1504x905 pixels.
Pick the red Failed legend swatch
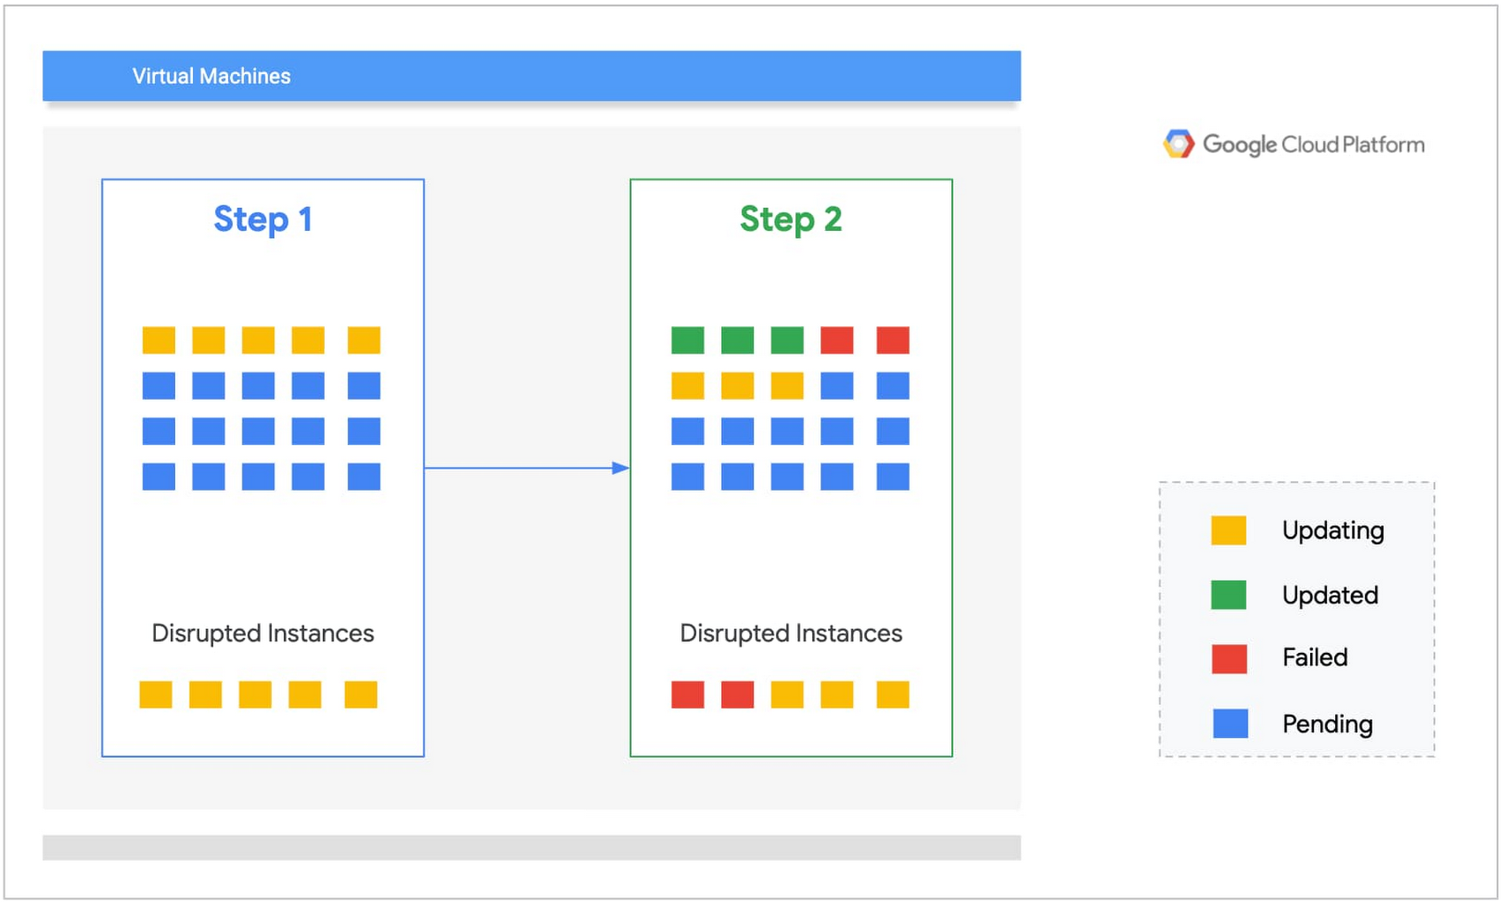tap(1228, 659)
